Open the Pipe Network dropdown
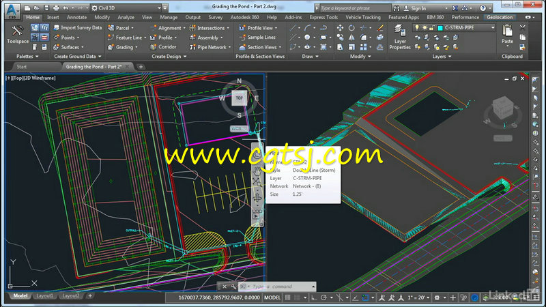This screenshot has height=307, width=546. [x=210, y=47]
